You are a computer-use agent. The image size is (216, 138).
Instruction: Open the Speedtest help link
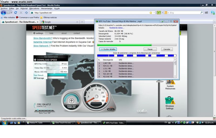tap(51, 33)
